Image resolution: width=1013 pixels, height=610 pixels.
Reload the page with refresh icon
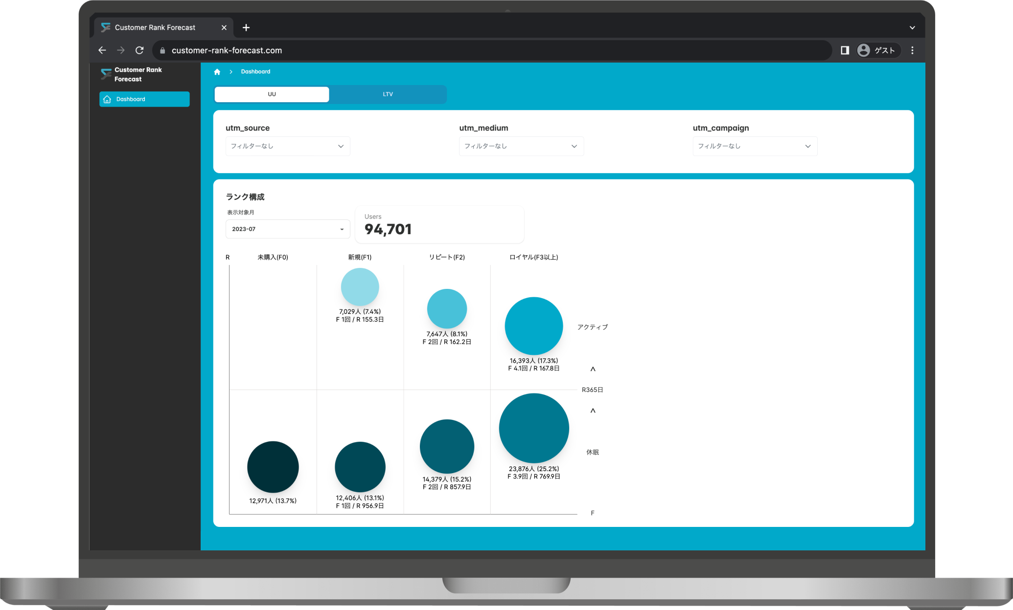(x=139, y=50)
